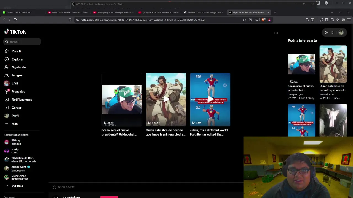Click the TikTok coins icon top right

click(326, 32)
